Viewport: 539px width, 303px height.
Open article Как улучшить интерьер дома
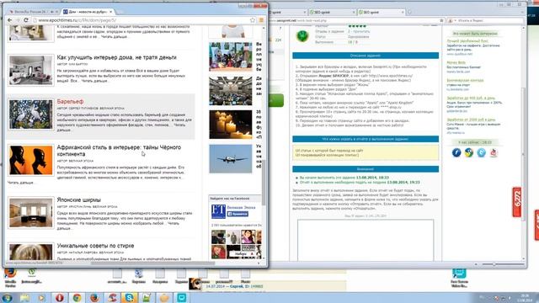tap(116, 57)
